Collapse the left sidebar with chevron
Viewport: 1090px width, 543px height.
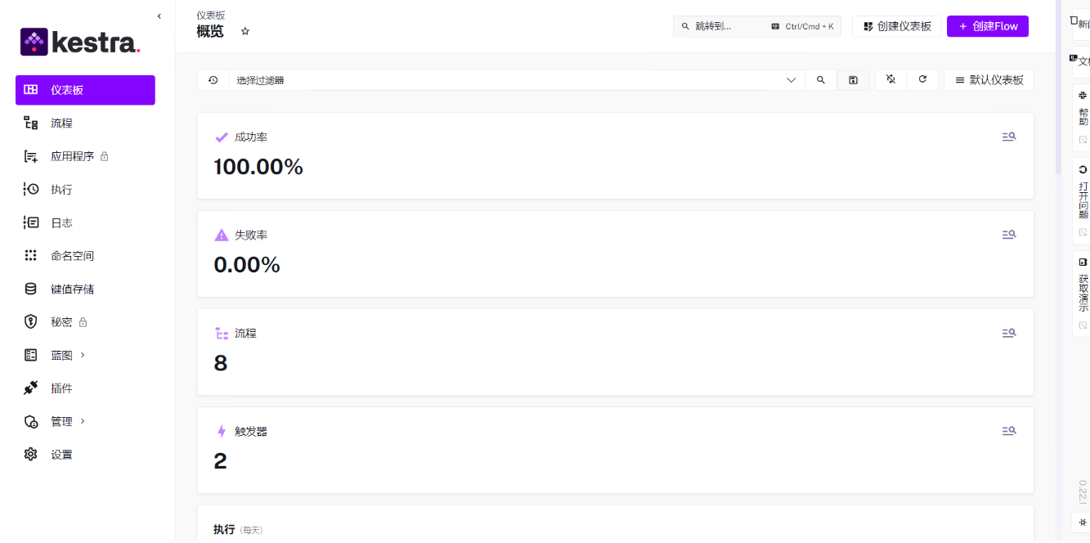pyautogui.click(x=159, y=16)
